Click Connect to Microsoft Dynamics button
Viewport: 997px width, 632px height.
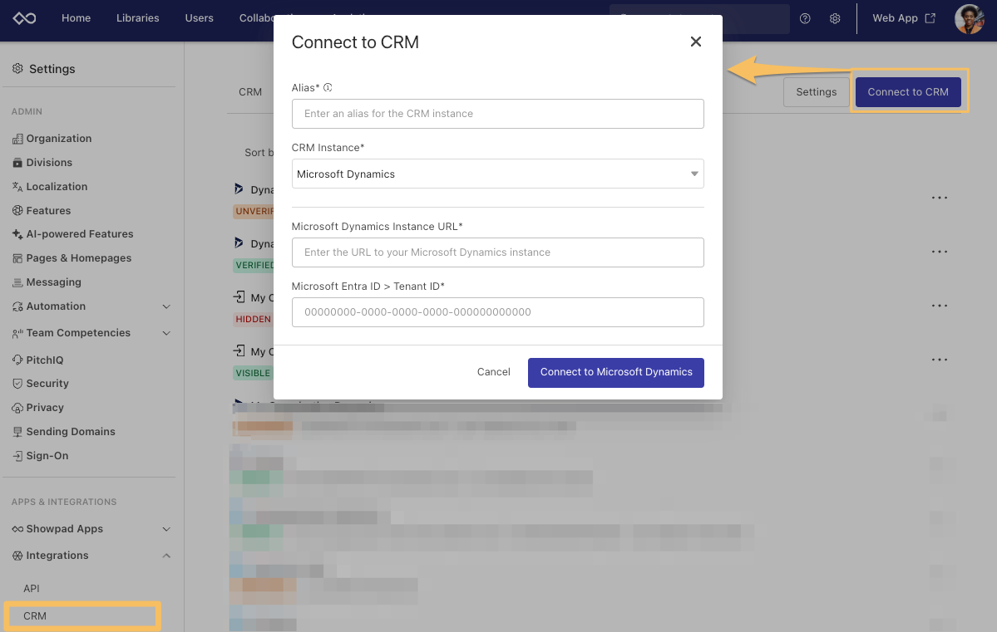coord(615,372)
